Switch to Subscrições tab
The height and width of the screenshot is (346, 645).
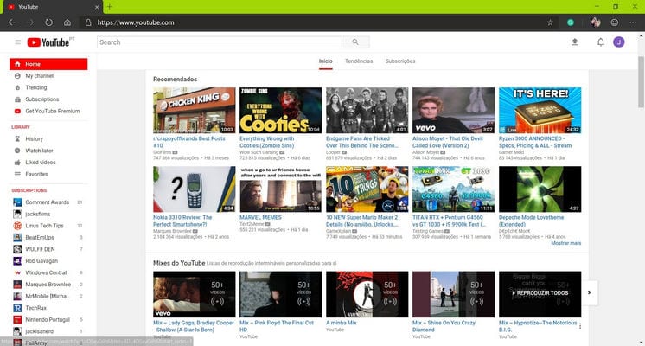coord(400,61)
